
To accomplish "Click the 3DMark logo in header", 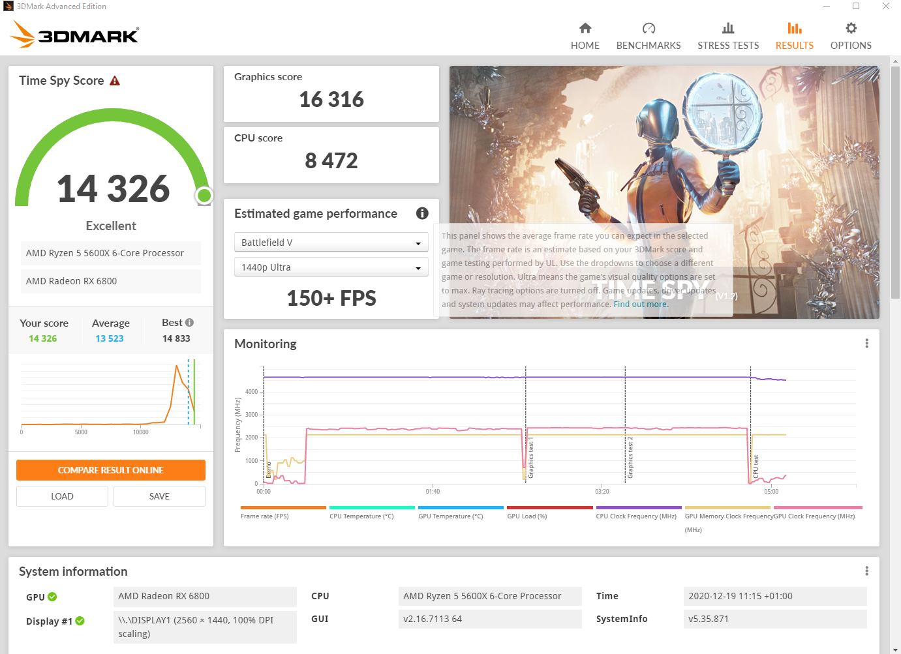I will point(74,34).
